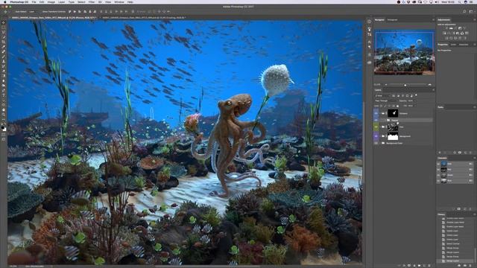Toggle visibility eye of the purple-labeled Background group
This screenshot has width=477, height=268.
pos(376,136)
